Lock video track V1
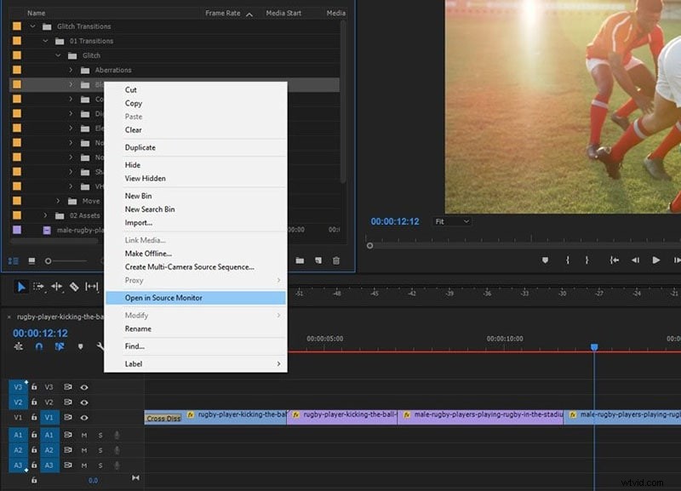This screenshot has height=491, width=681. click(33, 415)
